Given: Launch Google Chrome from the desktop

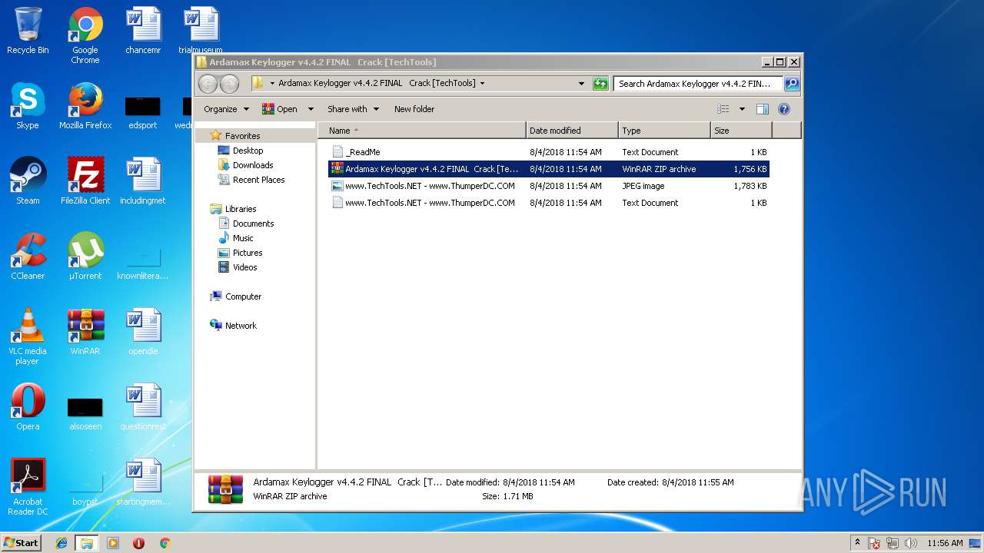Looking at the screenshot, I should tap(85, 35).
